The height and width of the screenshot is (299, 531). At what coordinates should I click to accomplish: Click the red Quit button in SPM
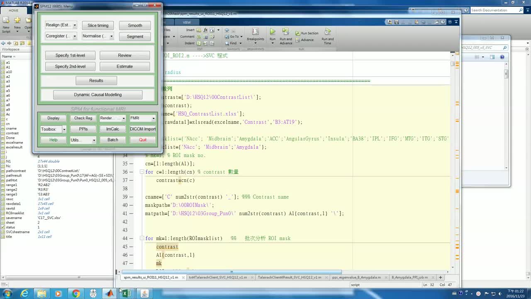point(143,140)
